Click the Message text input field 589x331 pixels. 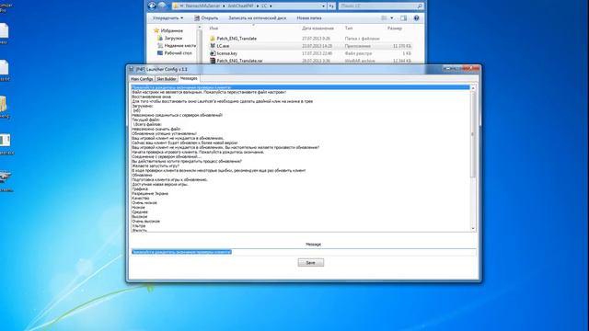[304, 252]
